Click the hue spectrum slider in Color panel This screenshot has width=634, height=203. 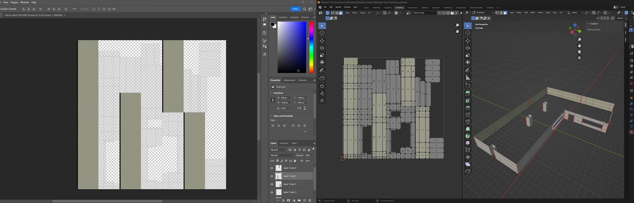tap(311, 47)
